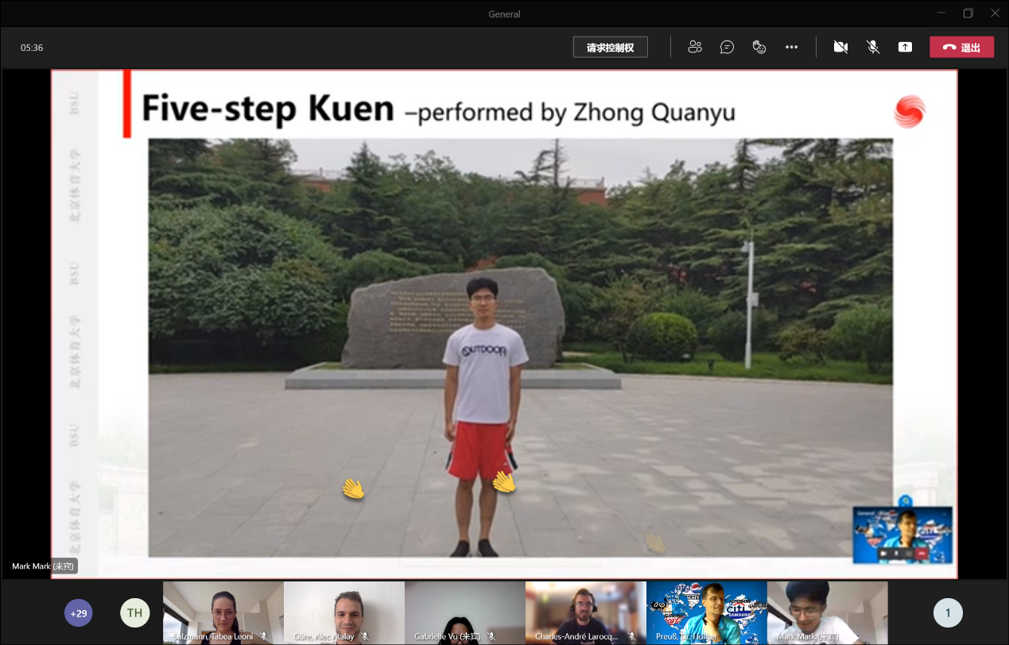Unmute the microphone
The height and width of the screenshot is (645, 1009).
pos(873,47)
